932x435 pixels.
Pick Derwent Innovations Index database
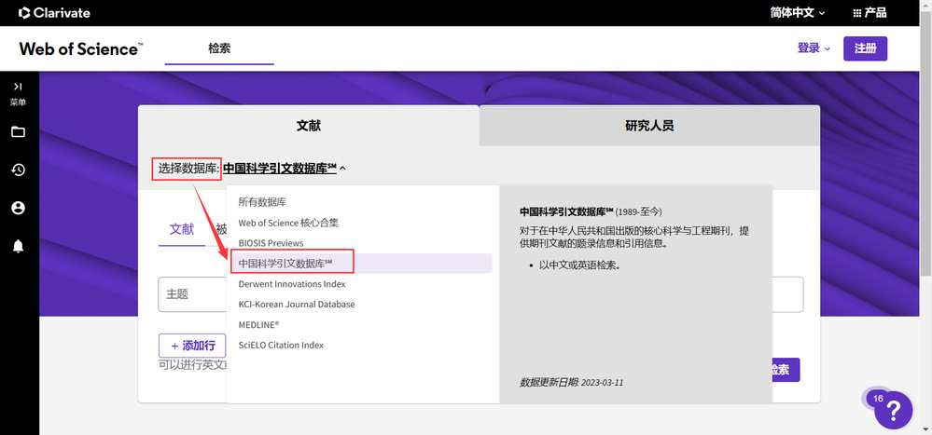click(x=292, y=284)
